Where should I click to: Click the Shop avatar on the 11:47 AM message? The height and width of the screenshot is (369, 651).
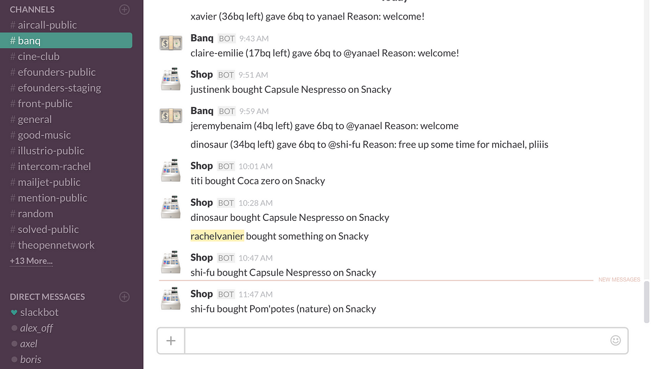click(171, 298)
